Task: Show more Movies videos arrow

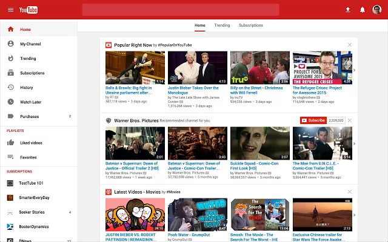Action: click(x=354, y=215)
